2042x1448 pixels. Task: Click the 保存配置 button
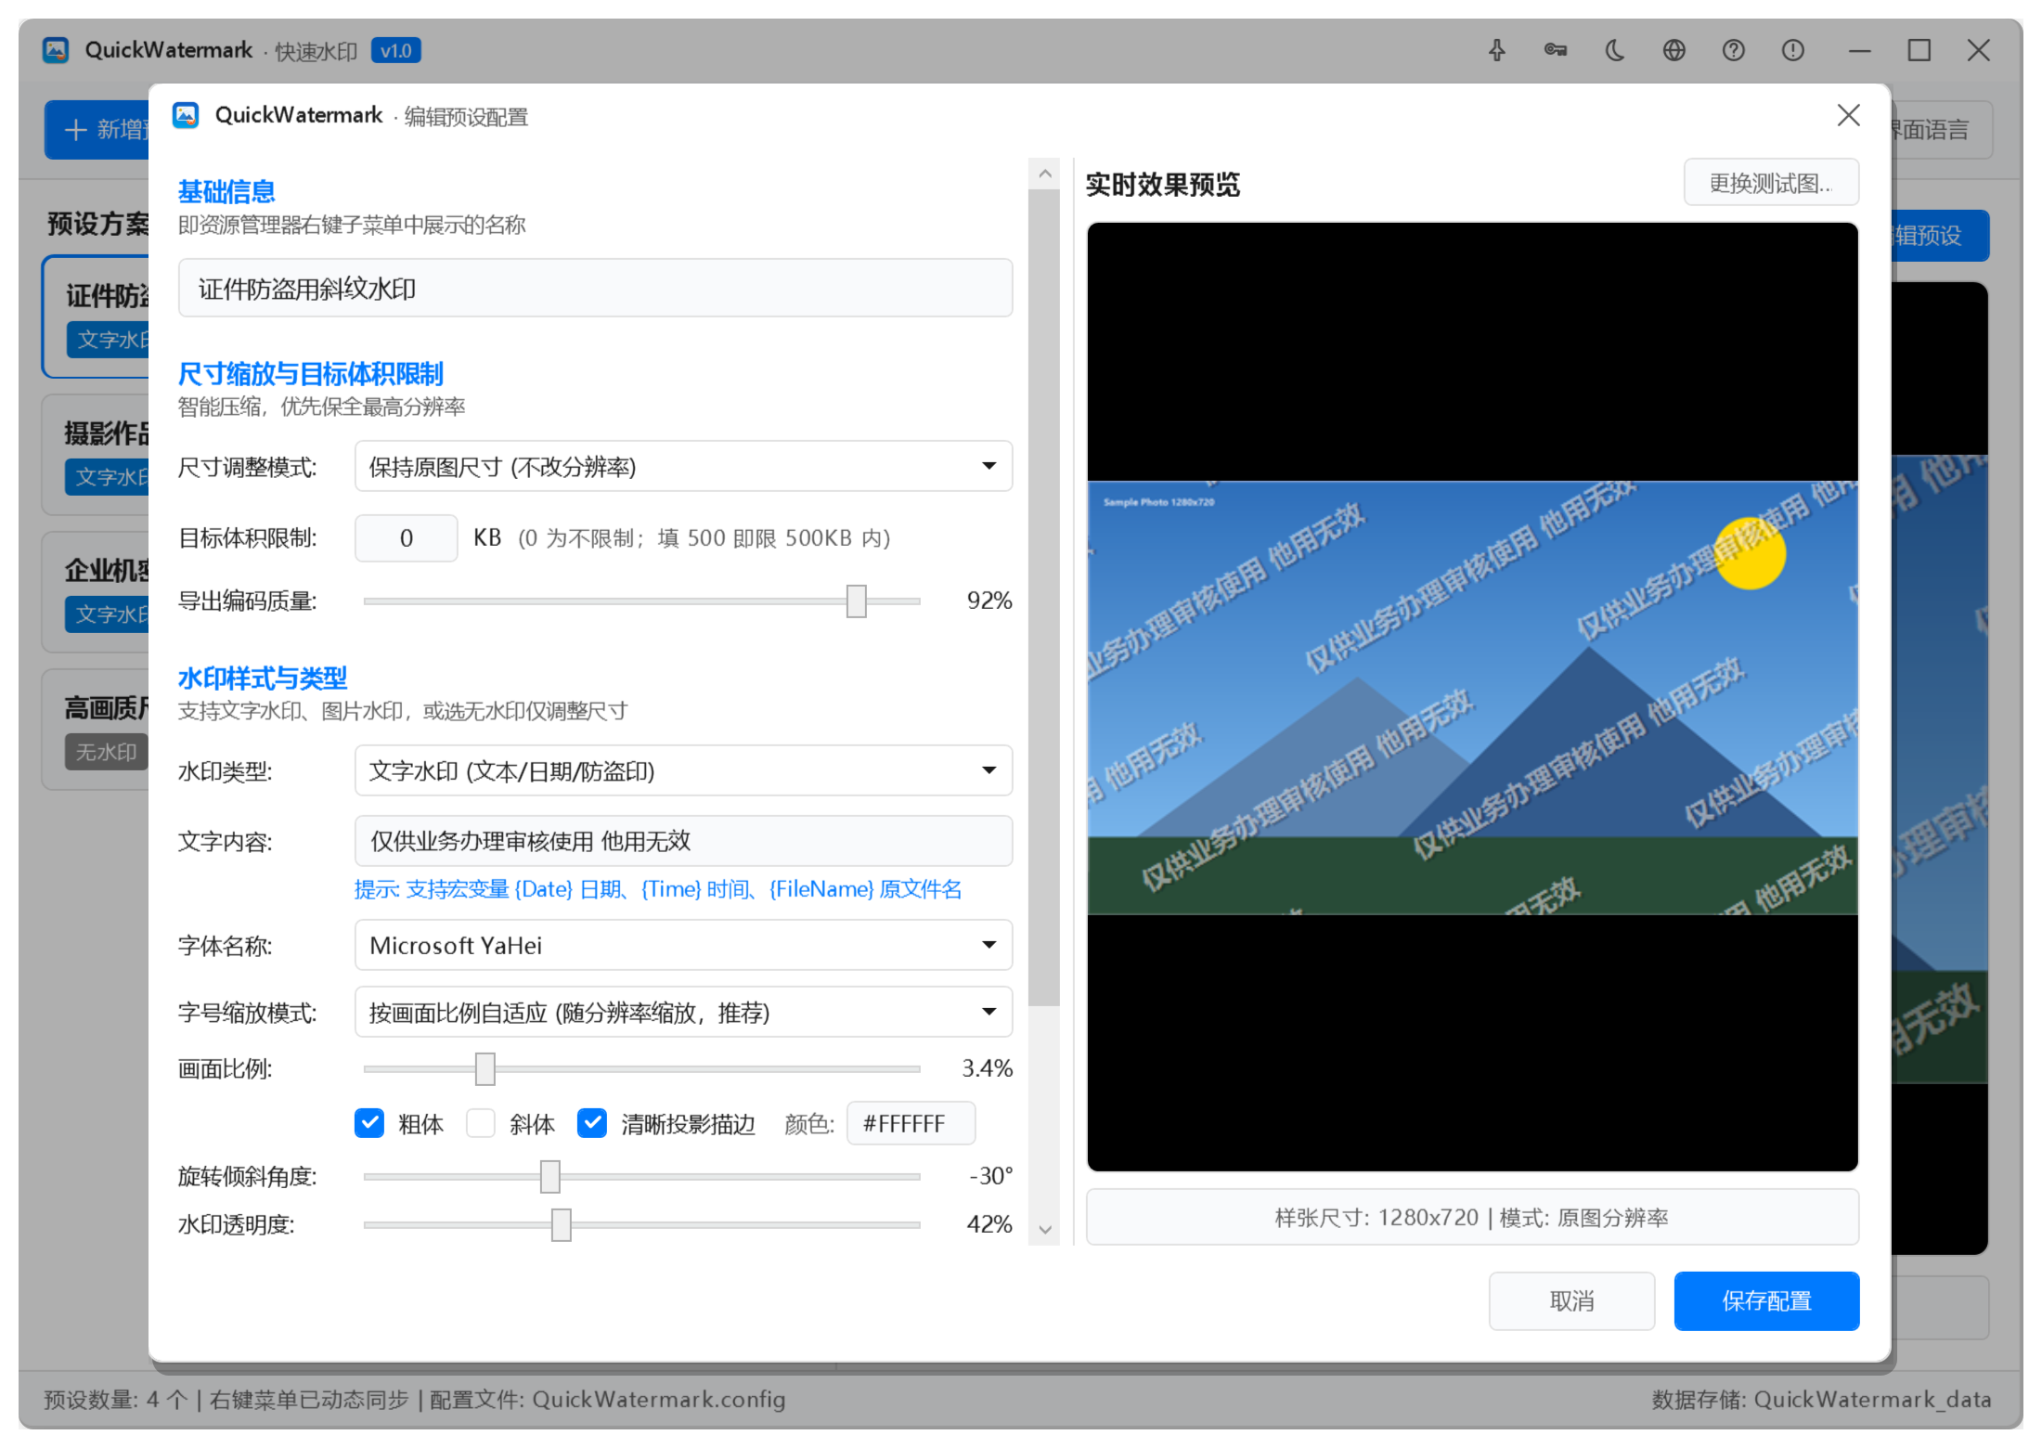(1766, 1301)
